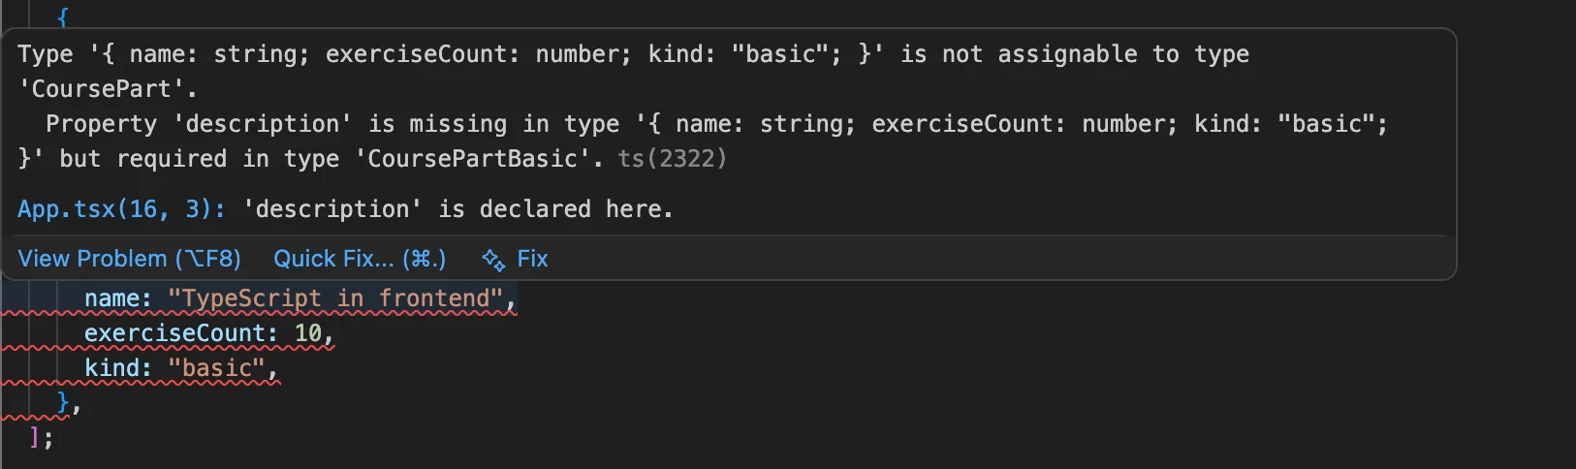Open the Quick Fix... menu
The height and width of the screenshot is (469, 1576).
coord(360,259)
